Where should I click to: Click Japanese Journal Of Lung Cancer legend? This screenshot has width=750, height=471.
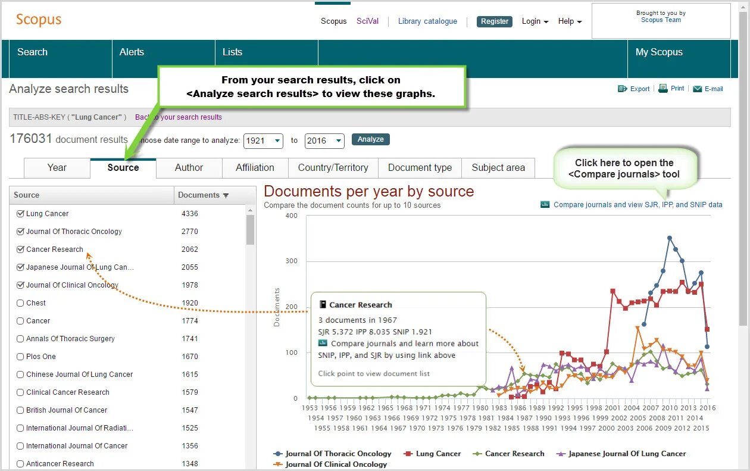tap(621, 454)
